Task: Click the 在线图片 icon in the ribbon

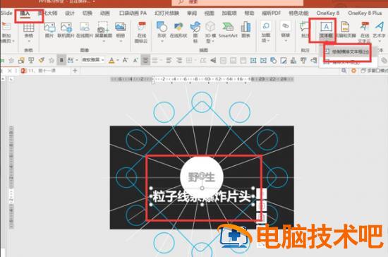Action: [x=85, y=28]
